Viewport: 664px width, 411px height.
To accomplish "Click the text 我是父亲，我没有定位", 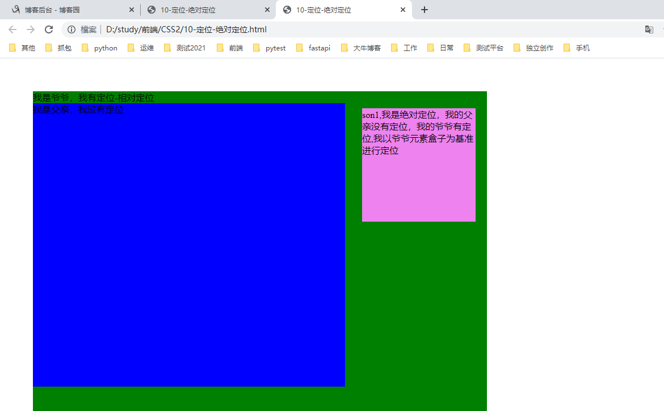I will click(x=78, y=109).
